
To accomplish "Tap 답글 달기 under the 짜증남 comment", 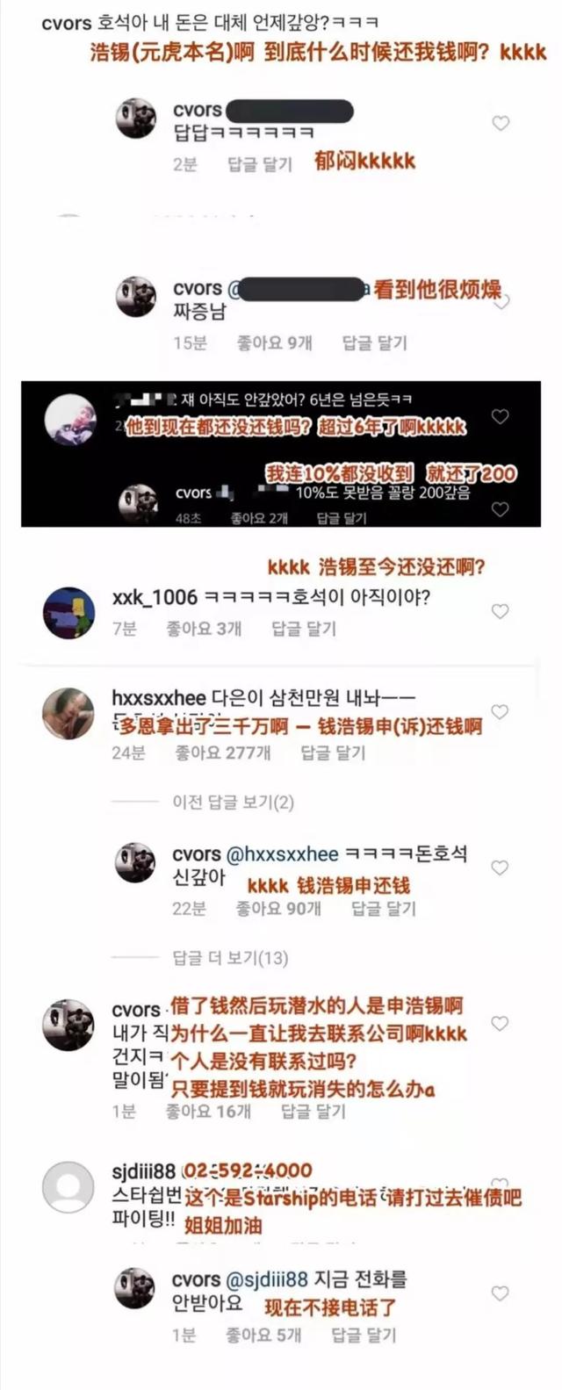I will (374, 343).
